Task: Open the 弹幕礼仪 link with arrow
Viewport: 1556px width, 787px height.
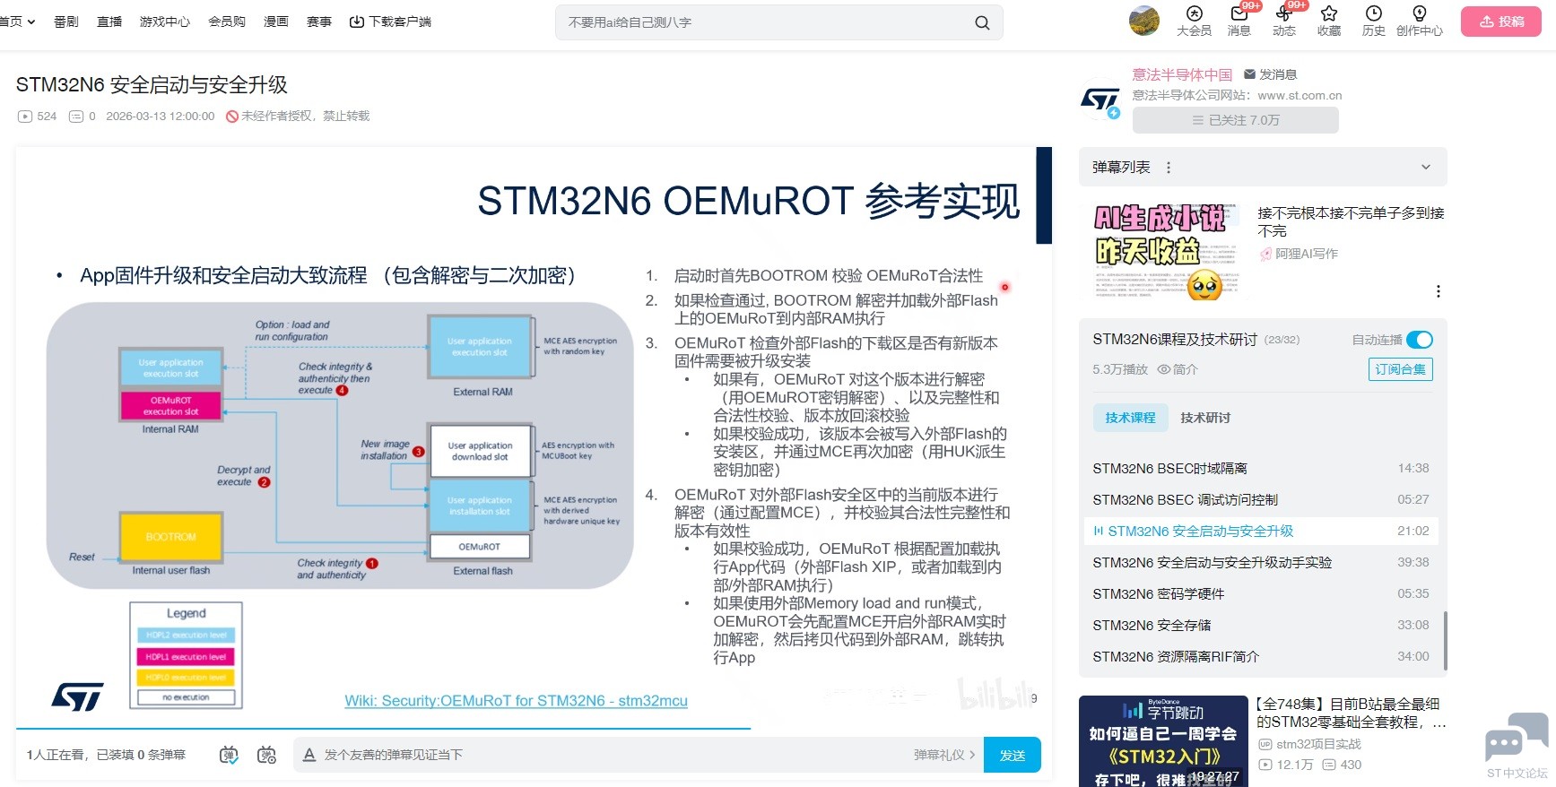Action: (x=944, y=755)
